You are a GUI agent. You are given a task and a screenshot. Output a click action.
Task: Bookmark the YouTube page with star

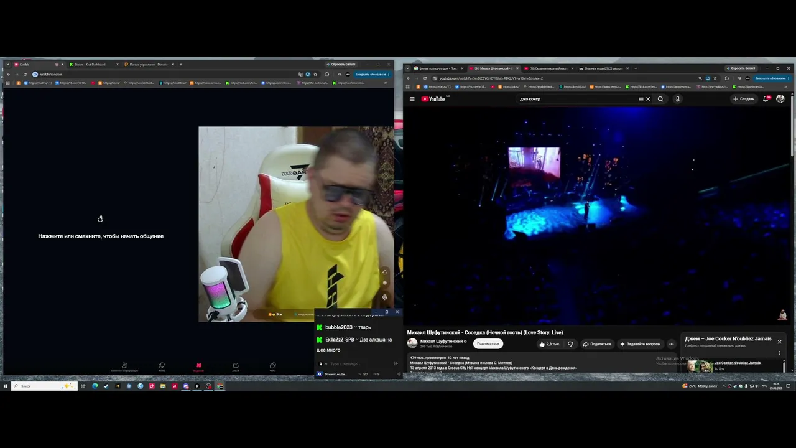click(715, 78)
